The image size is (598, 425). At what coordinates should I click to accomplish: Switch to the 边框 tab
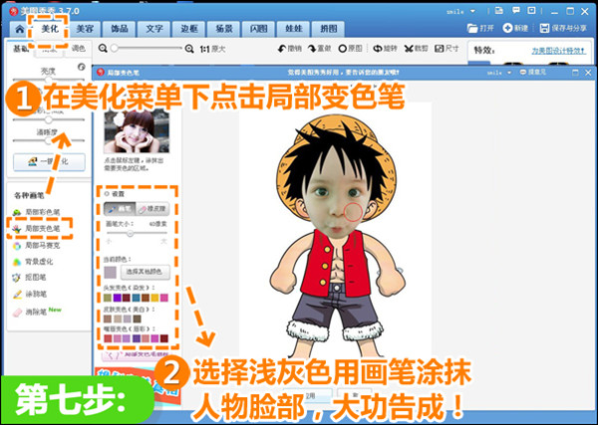coord(189,29)
